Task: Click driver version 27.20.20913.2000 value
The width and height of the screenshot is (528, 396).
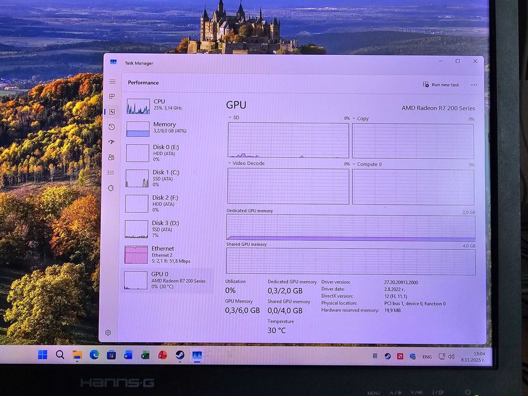Action: (401, 282)
